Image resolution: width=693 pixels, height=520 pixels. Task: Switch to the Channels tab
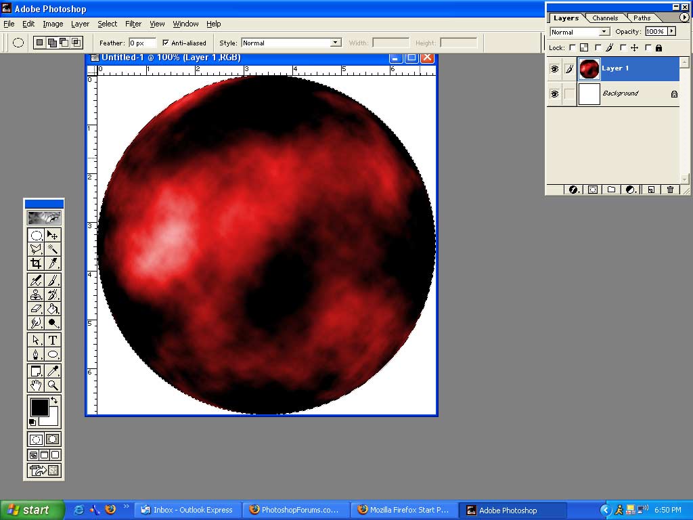tap(604, 18)
